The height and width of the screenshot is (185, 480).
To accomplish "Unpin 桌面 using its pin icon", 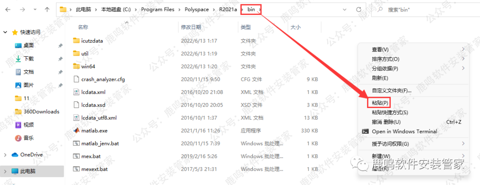I will click(60, 46).
